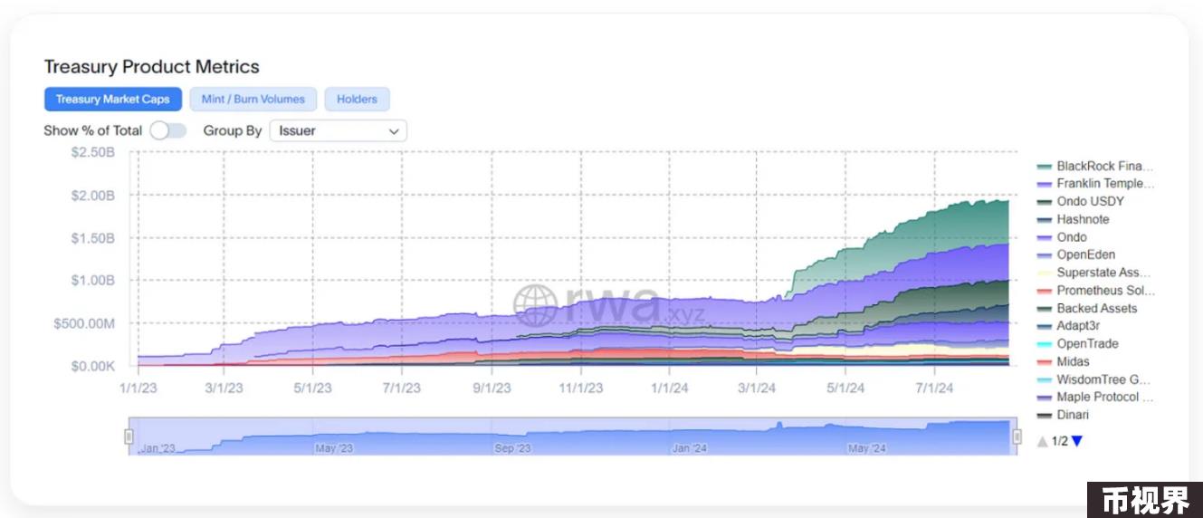Toggle BlackRock legend series
The width and height of the screenshot is (1203, 518).
click(1096, 166)
